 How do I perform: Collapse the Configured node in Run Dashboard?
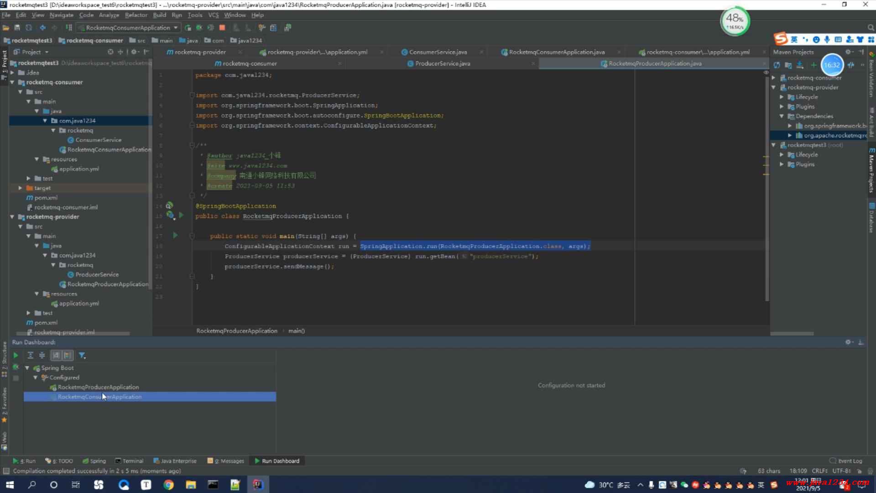(x=35, y=378)
